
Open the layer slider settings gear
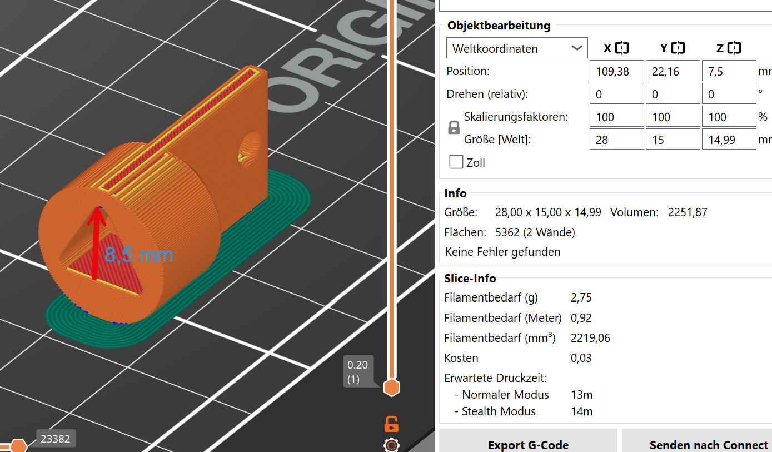point(391,445)
